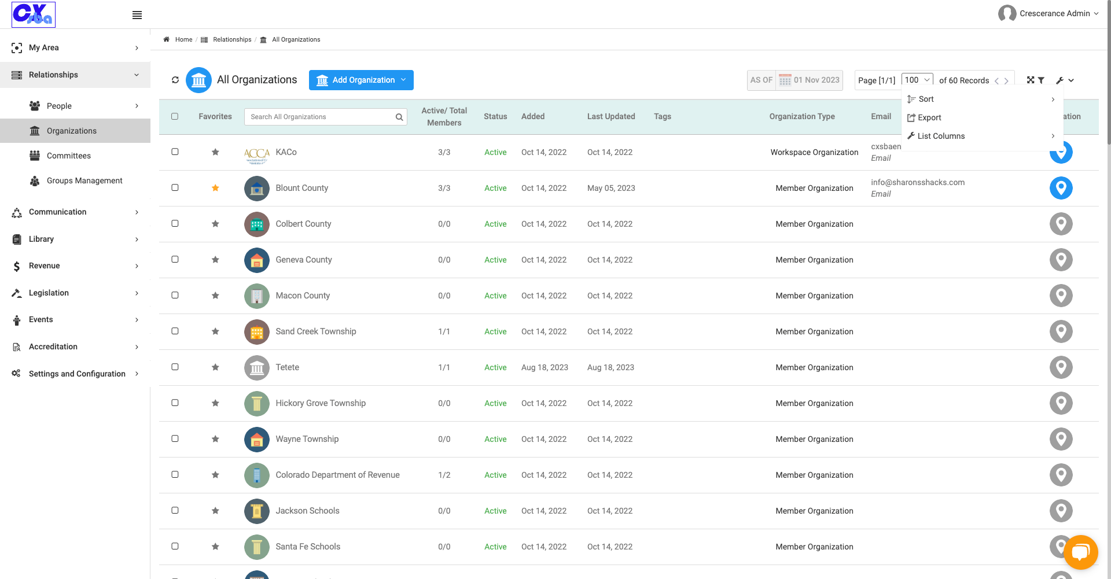The image size is (1111, 579).
Task: Click Blount County's blue location pin
Action: [1061, 188]
